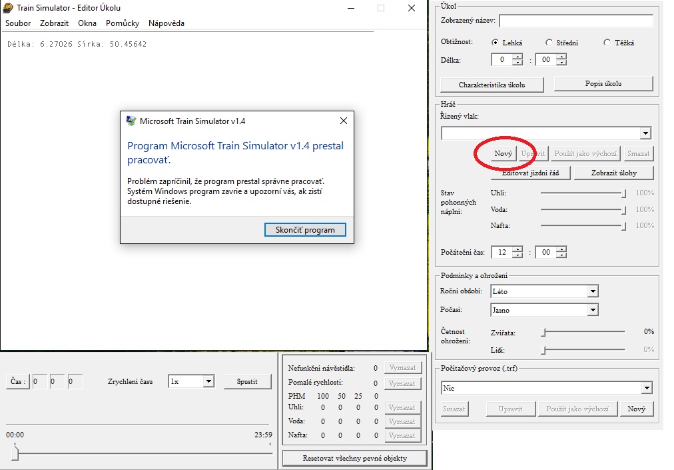Close the error dialog with X
Viewport: 674px width, 470px height.
343,121
